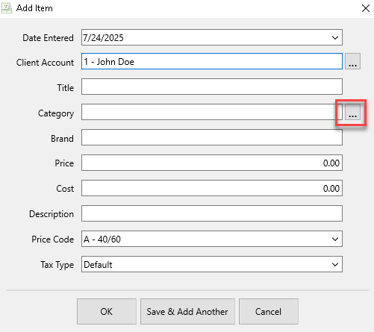Click the Tax Type label
The width and height of the screenshot is (374, 332).
(x=57, y=265)
